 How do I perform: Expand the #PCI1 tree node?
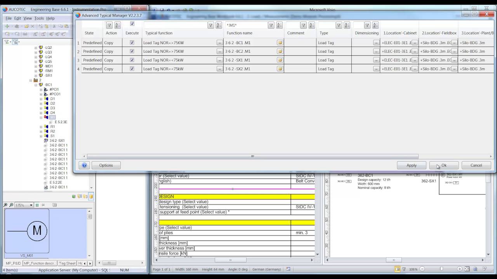click(x=41, y=90)
